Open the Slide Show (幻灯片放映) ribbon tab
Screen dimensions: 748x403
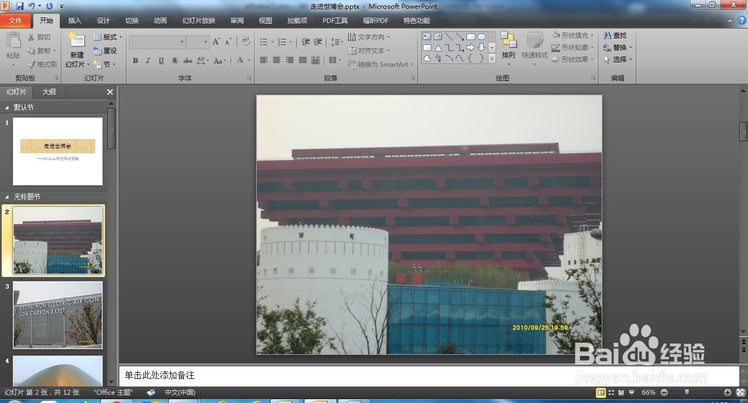pyautogui.click(x=199, y=21)
